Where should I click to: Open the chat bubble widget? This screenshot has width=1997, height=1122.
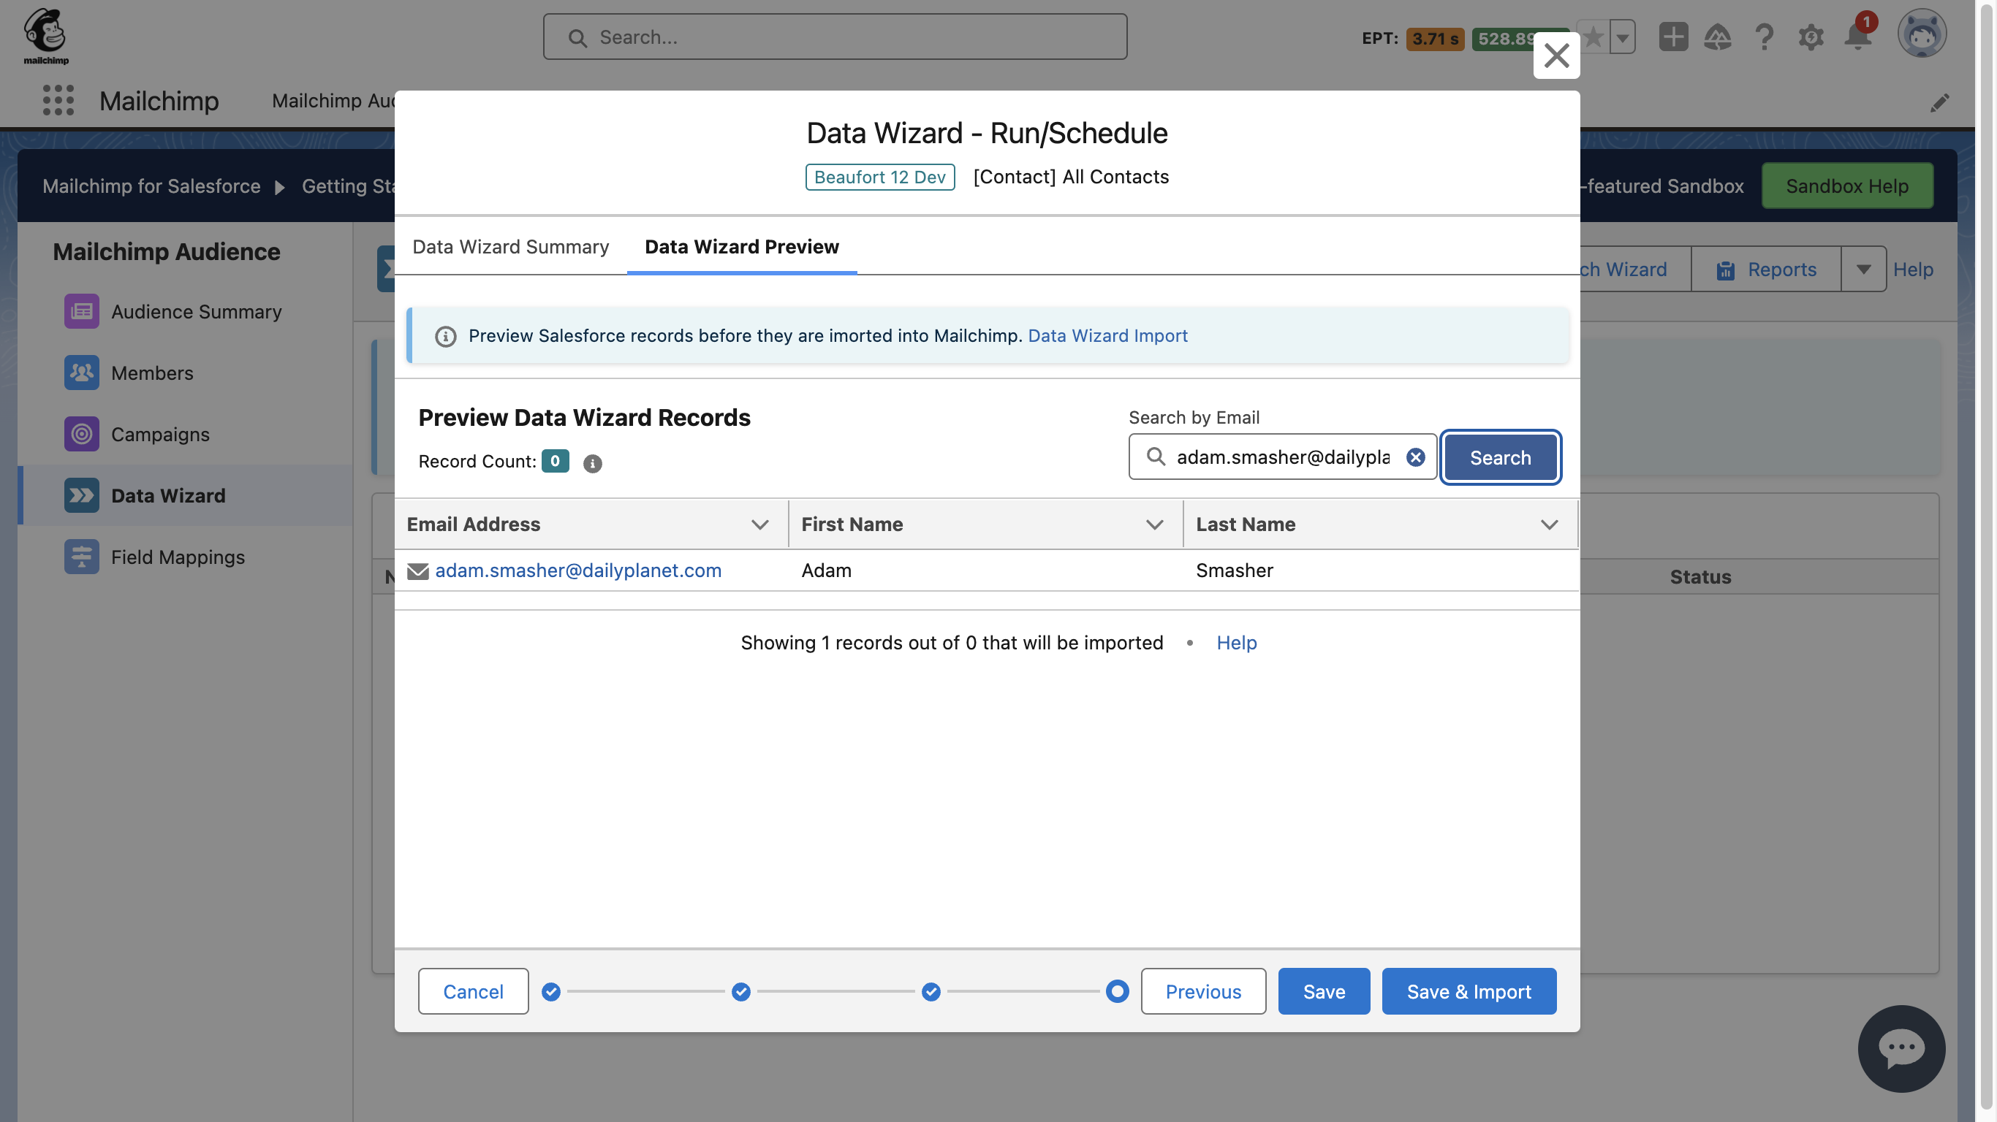tap(1901, 1048)
